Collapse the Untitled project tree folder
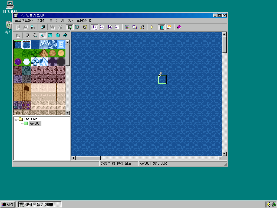This screenshot has height=208, width=277. click(x=16, y=119)
